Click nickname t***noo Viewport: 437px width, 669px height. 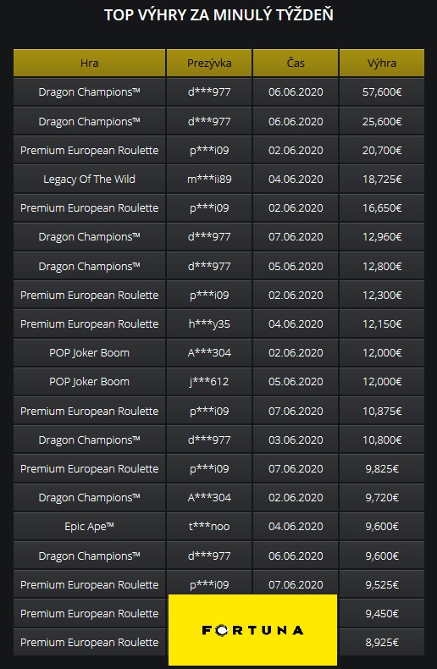(209, 527)
